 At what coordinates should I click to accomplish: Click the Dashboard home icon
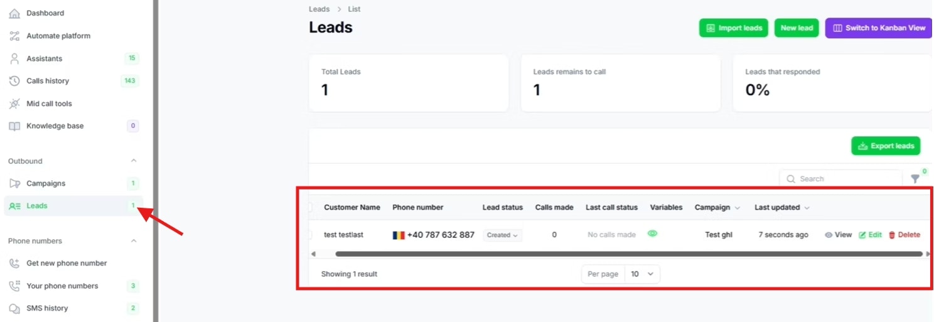[14, 13]
